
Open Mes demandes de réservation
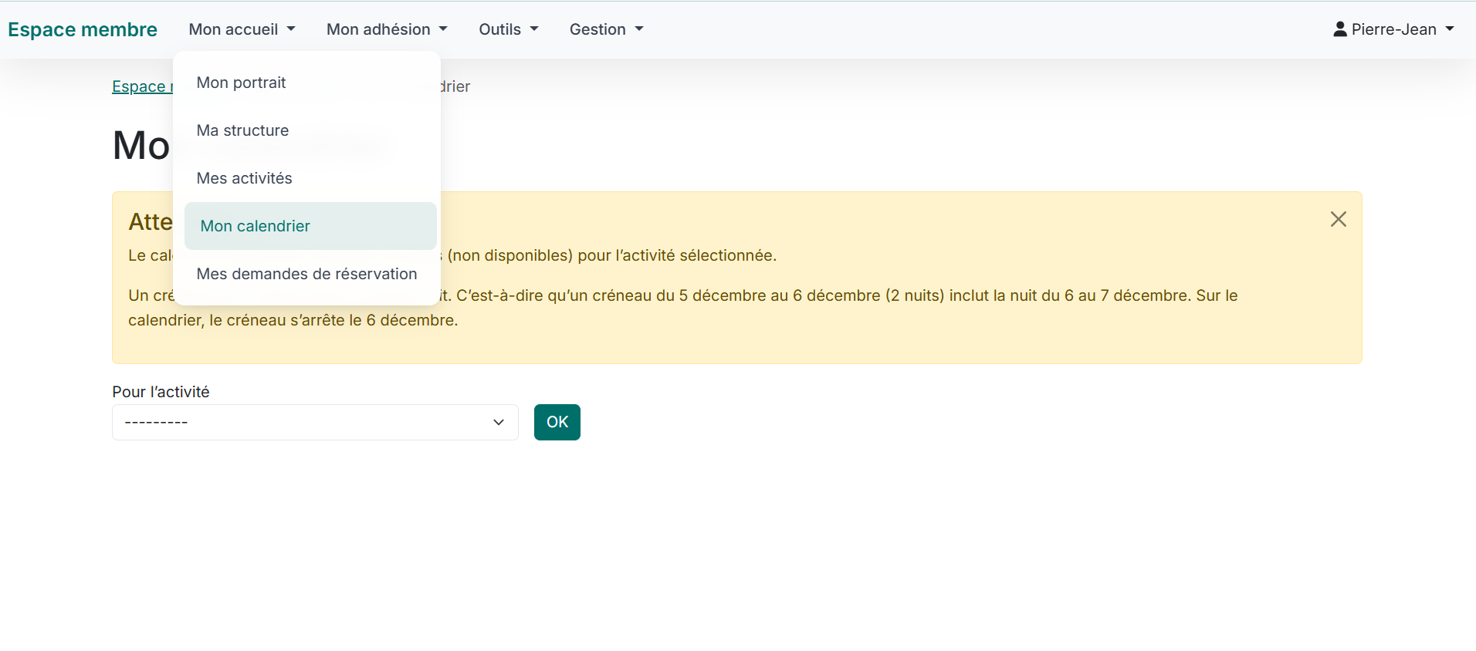306,274
